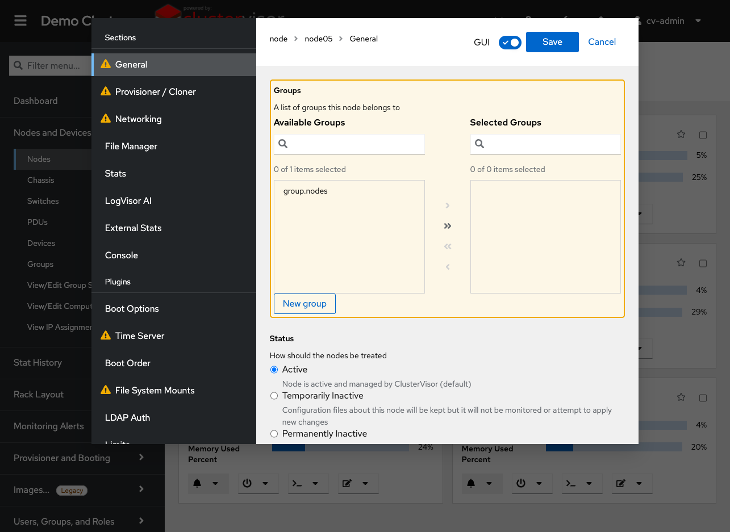
Task: Move all groups to Selected with double right arrow
Action: pyautogui.click(x=448, y=226)
